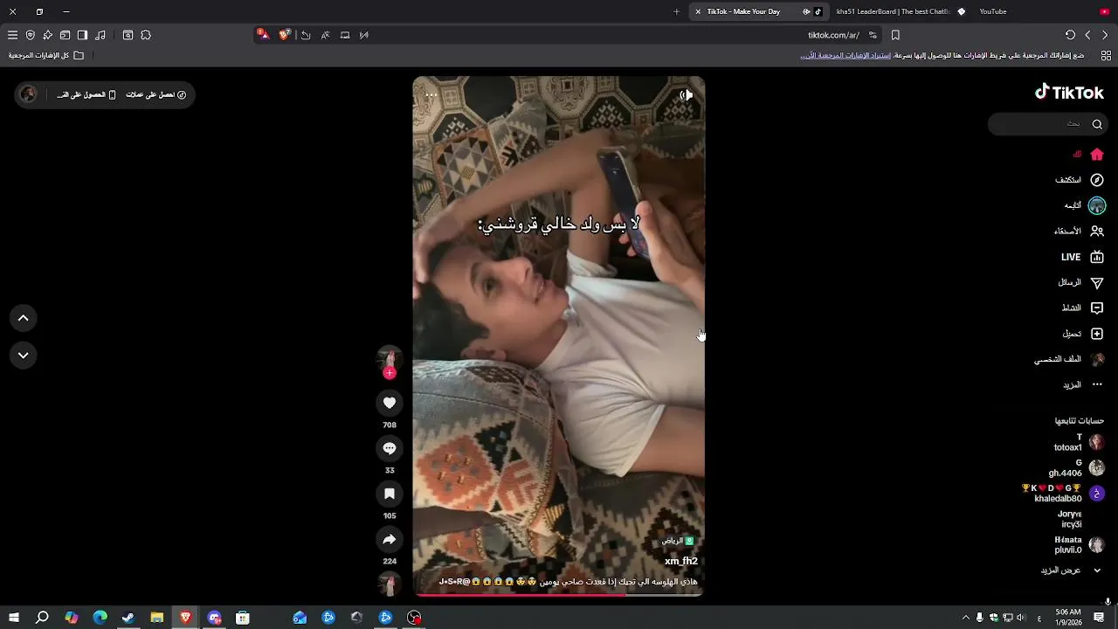The width and height of the screenshot is (1118, 629).
Task: Open followed account totoax1
Action: (1079, 442)
